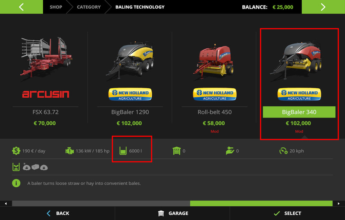
Task: Click the workers hand icon
Action: coord(229,151)
